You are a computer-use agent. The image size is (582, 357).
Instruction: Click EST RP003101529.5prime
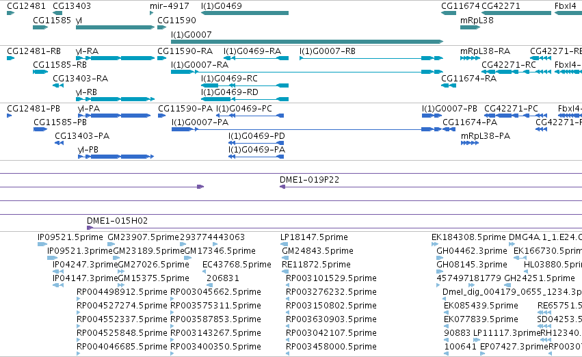pos(331,278)
